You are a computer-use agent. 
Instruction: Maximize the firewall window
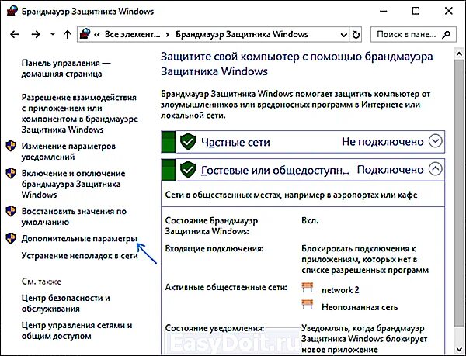click(x=416, y=11)
